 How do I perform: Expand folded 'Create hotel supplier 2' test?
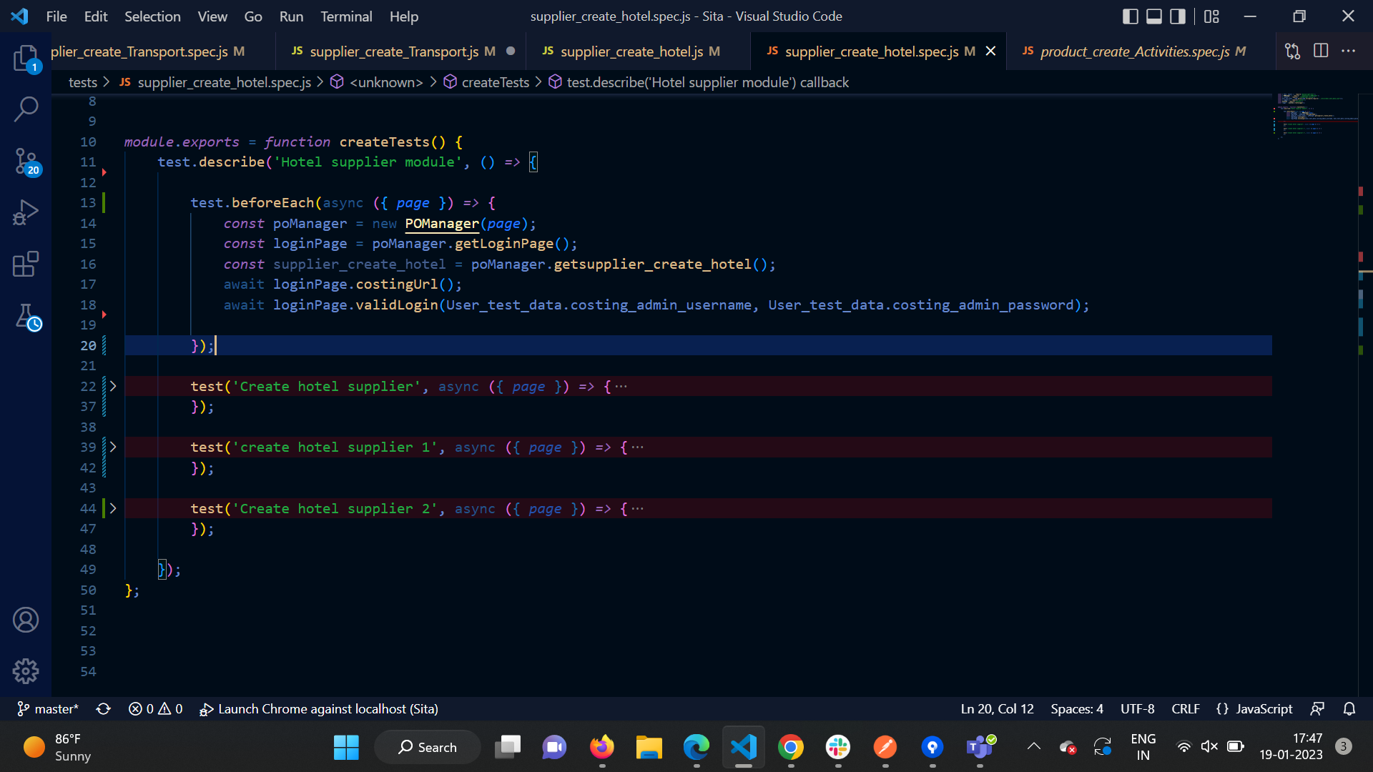(x=113, y=508)
